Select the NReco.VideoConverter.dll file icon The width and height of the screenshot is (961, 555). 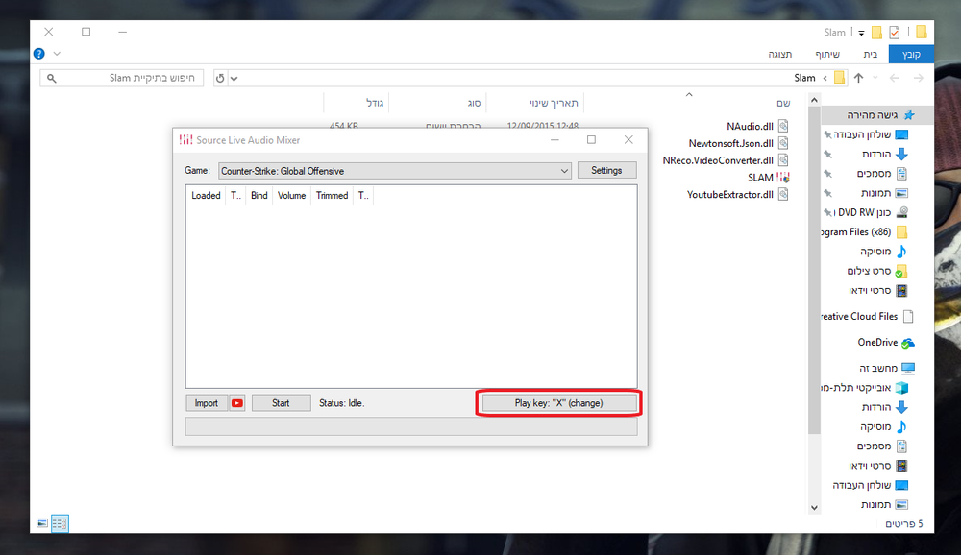[x=782, y=159]
